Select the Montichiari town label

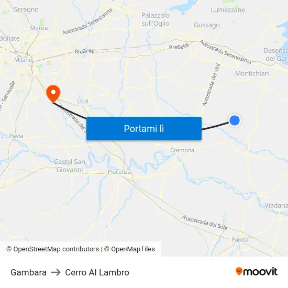coord(252,73)
